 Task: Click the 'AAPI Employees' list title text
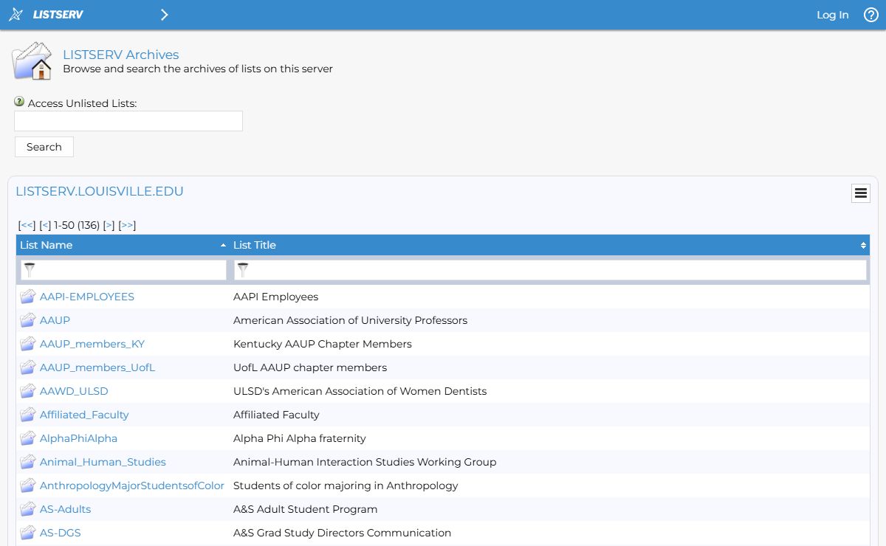[275, 297]
